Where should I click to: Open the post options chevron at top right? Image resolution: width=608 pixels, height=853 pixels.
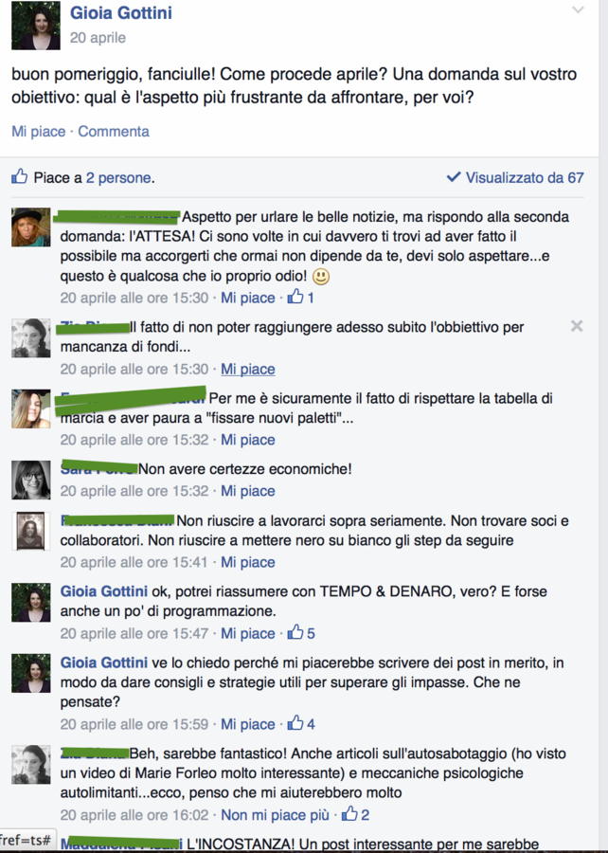click(578, 9)
